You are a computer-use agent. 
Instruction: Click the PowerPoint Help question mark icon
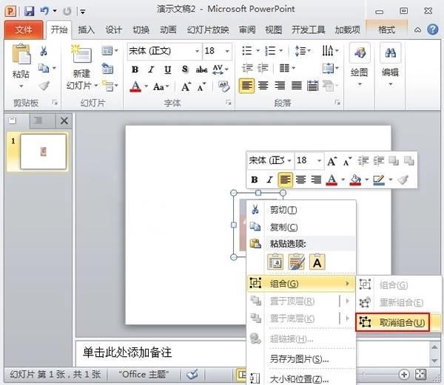click(432, 30)
